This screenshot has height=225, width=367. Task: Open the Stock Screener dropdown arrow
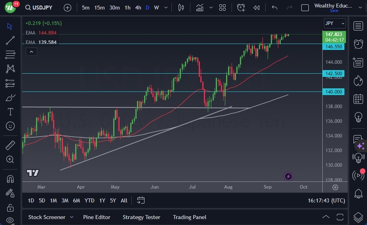[72, 217]
